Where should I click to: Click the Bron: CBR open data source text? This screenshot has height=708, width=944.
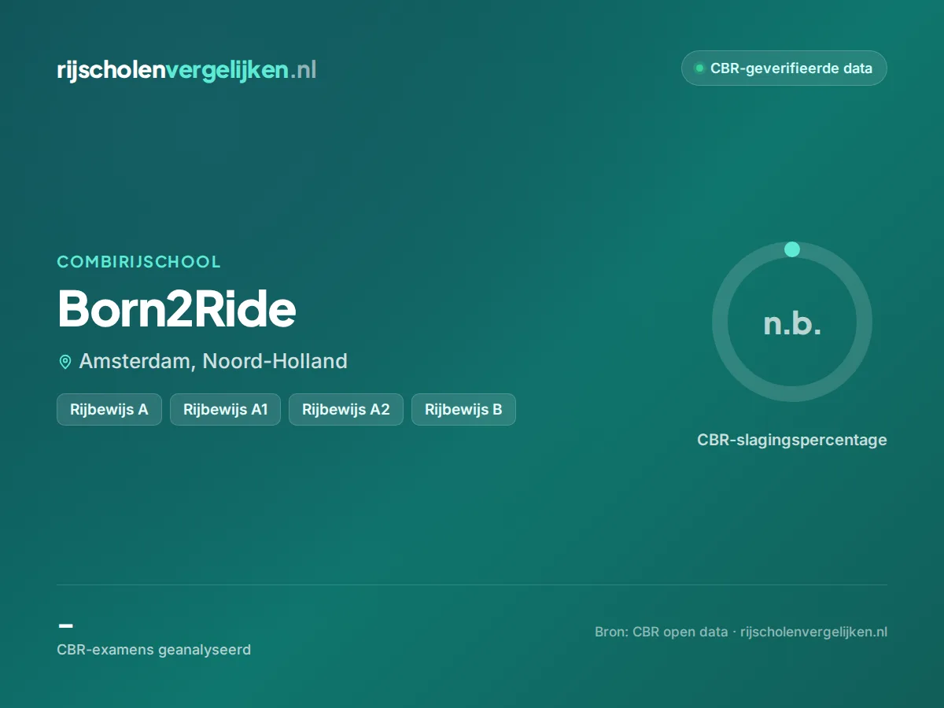pyautogui.click(x=741, y=632)
